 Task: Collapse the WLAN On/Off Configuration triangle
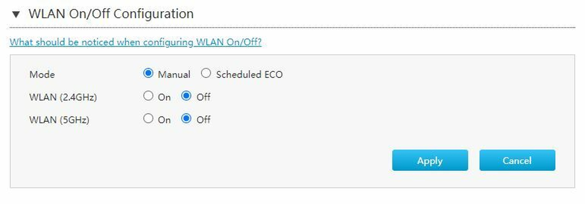(16, 14)
